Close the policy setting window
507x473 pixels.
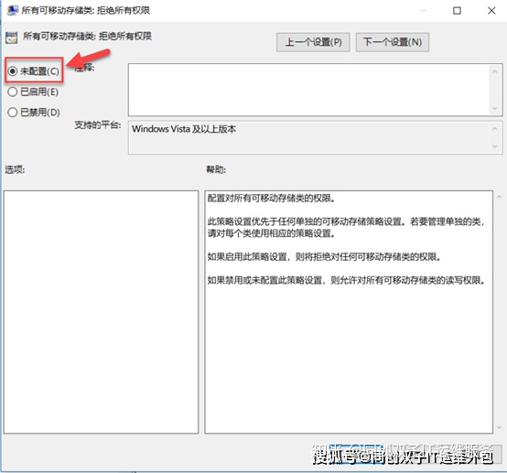(x=491, y=11)
